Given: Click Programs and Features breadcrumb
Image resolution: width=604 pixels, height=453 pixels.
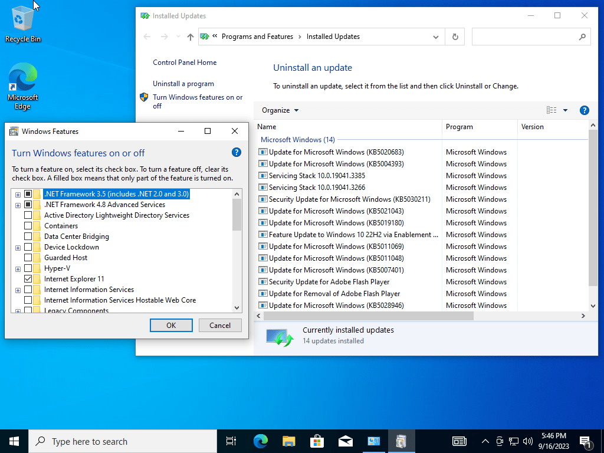Looking at the screenshot, I should (257, 37).
